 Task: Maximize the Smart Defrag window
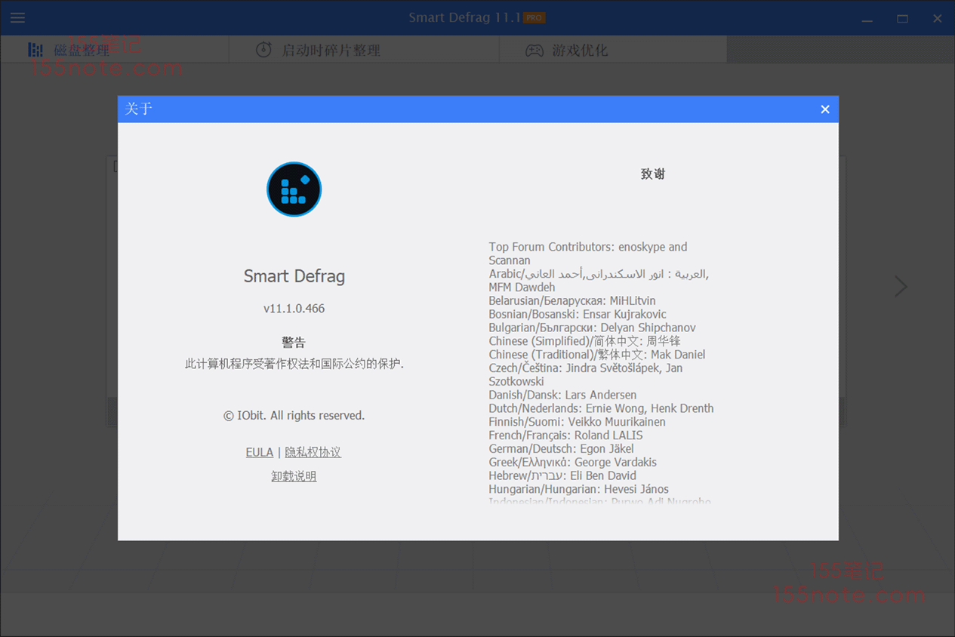click(902, 18)
